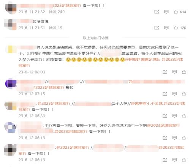Open the @家里有七个金球 mention link
This screenshot has width=190, height=167.
tap(147, 104)
